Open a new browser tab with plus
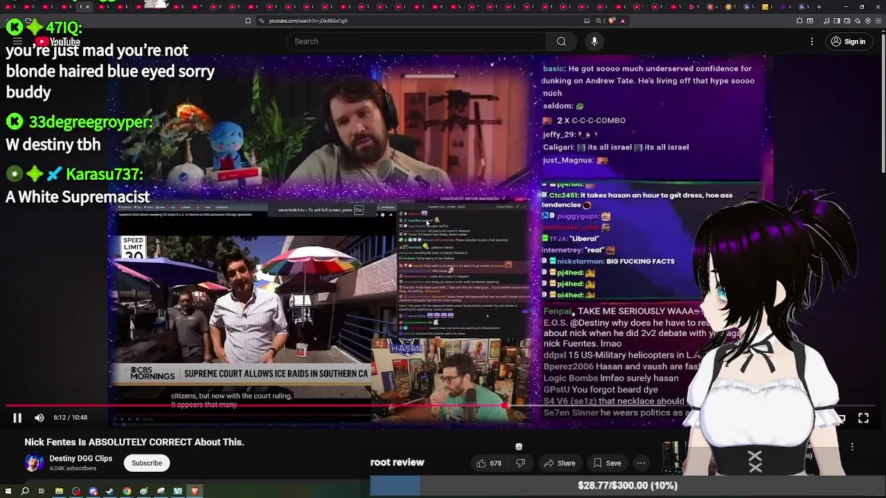The width and height of the screenshot is (886, 498). click(819, 7)
